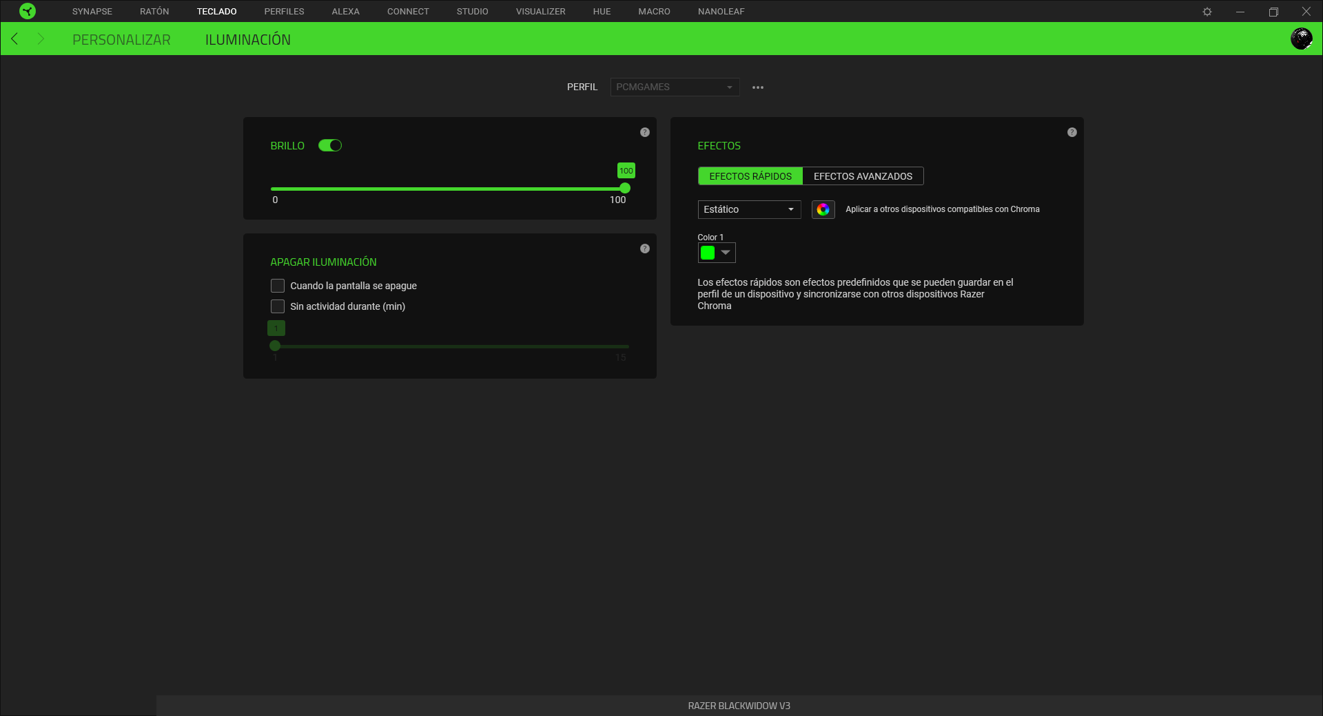This screenshot has height=716, width=1323.
Task: Minimize the Synapse window
Action: click(x=1240, y=12)
